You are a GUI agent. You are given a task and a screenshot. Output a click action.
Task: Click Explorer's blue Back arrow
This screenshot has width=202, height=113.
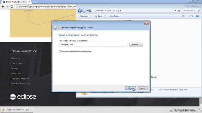pyautogui.click(x=80, y=11)
